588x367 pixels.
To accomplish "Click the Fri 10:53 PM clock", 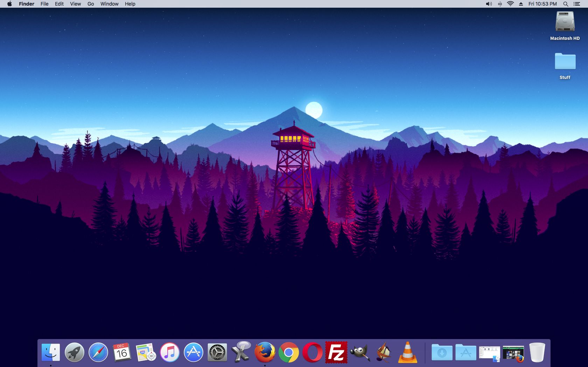I will tap(542, 4).
